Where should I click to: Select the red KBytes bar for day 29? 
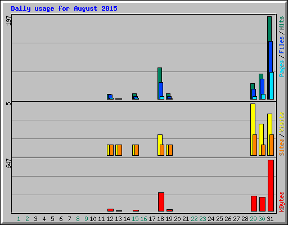coord(254,204)
